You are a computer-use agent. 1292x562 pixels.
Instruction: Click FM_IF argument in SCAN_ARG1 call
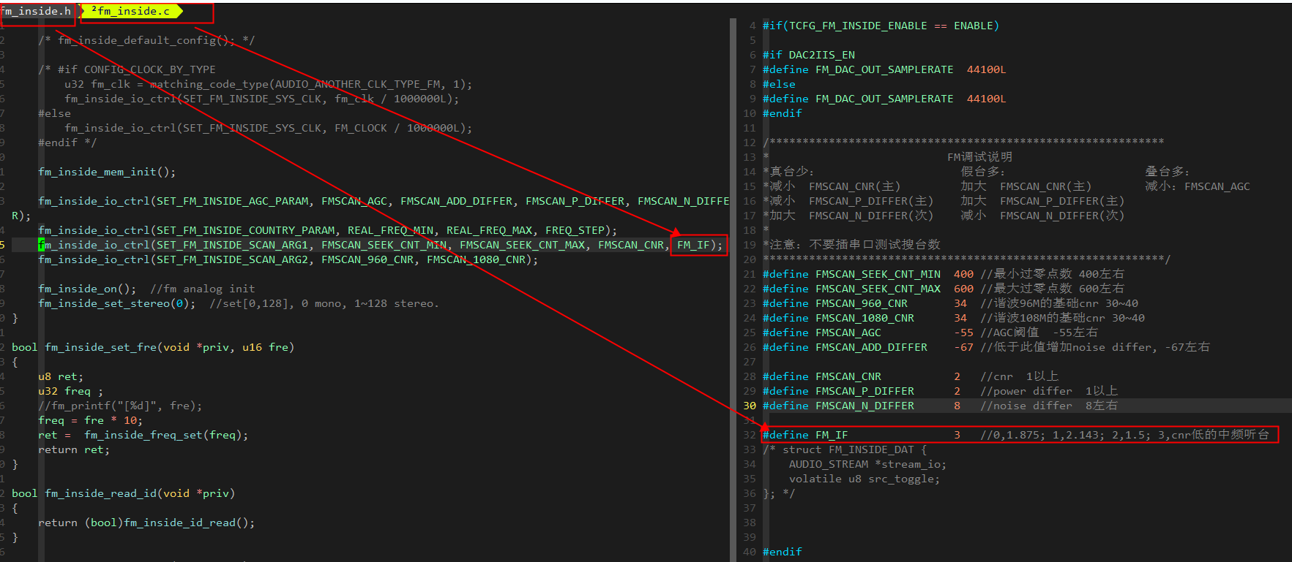(x=693, y=245)
